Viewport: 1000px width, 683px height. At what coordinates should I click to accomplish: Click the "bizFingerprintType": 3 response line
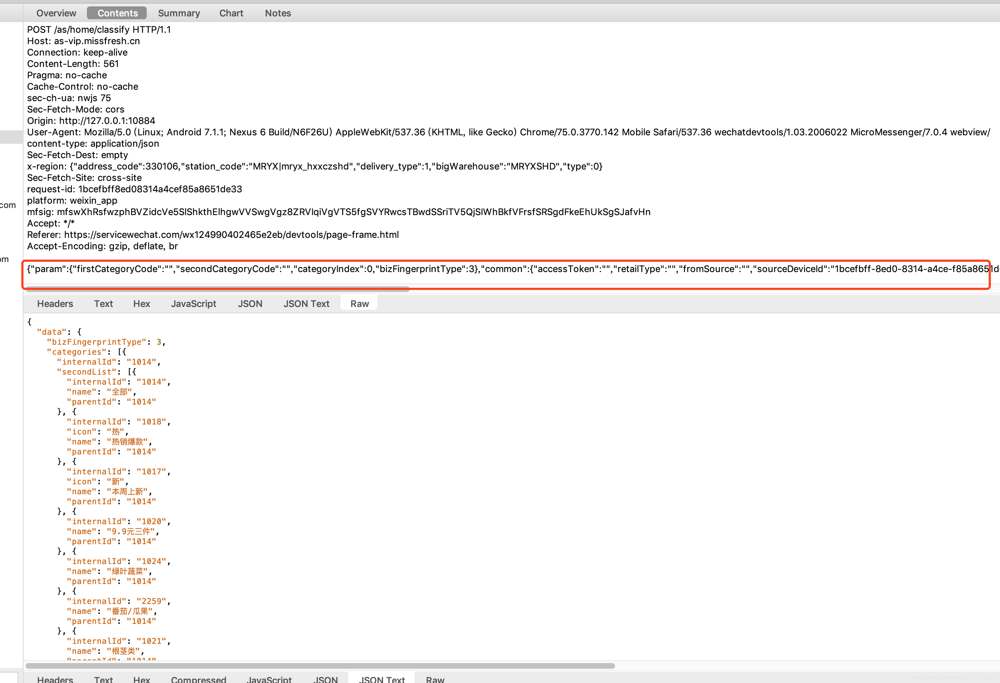[106, 342]
